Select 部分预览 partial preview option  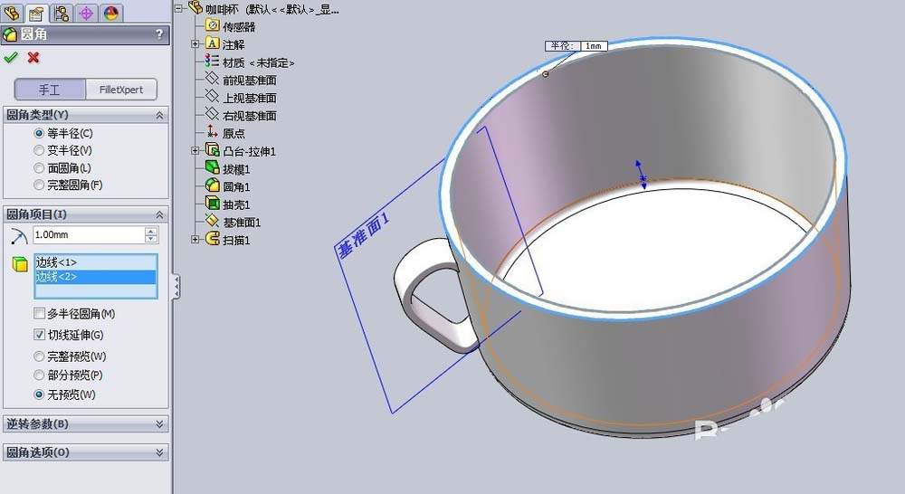point(39,375)
